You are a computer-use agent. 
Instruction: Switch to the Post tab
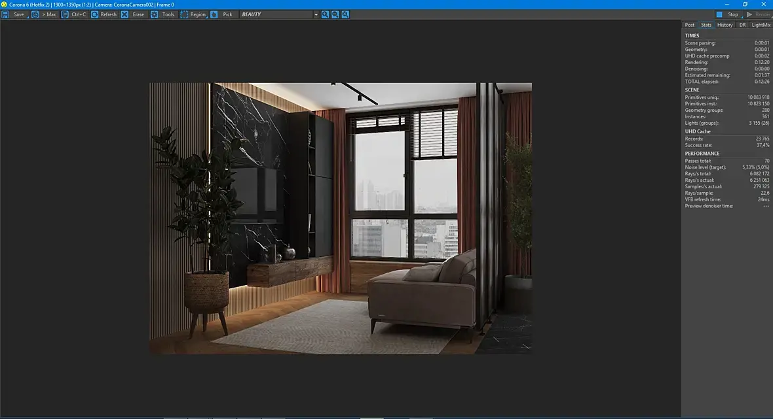coord(689,25)
